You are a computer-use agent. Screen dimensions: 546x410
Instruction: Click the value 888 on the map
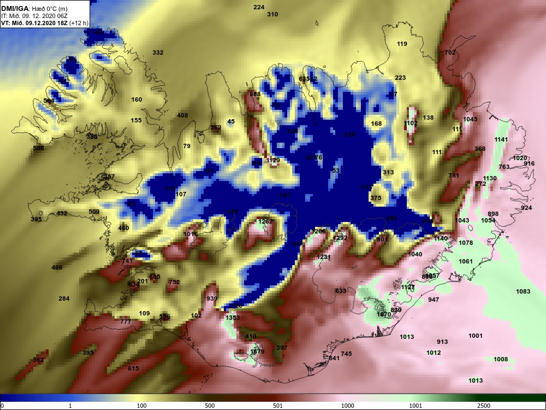[x=255, y=94]
